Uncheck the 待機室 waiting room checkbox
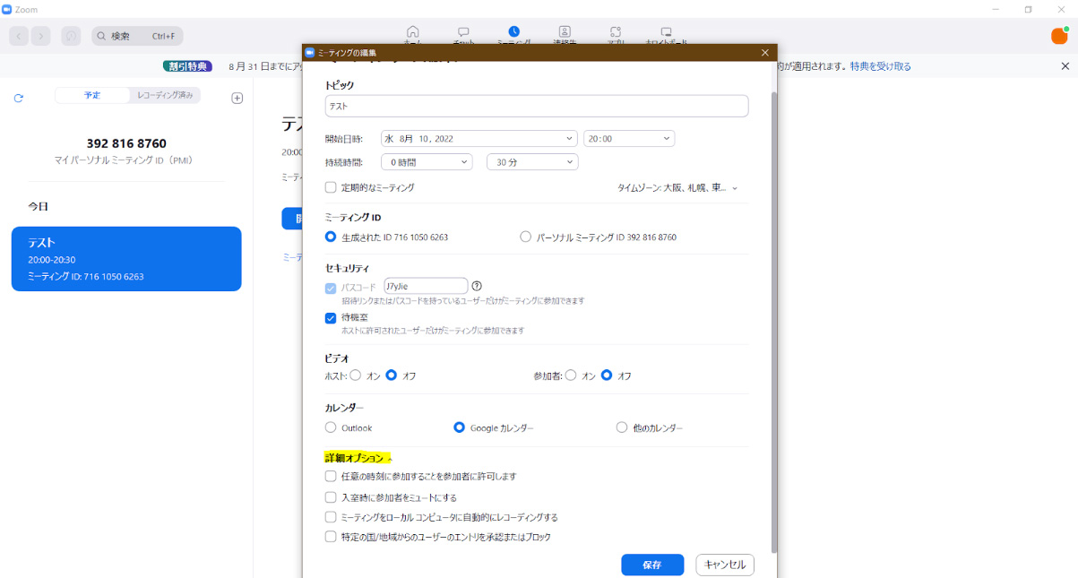The width and height of the screenshot is (1078, 578). (331, 318)
